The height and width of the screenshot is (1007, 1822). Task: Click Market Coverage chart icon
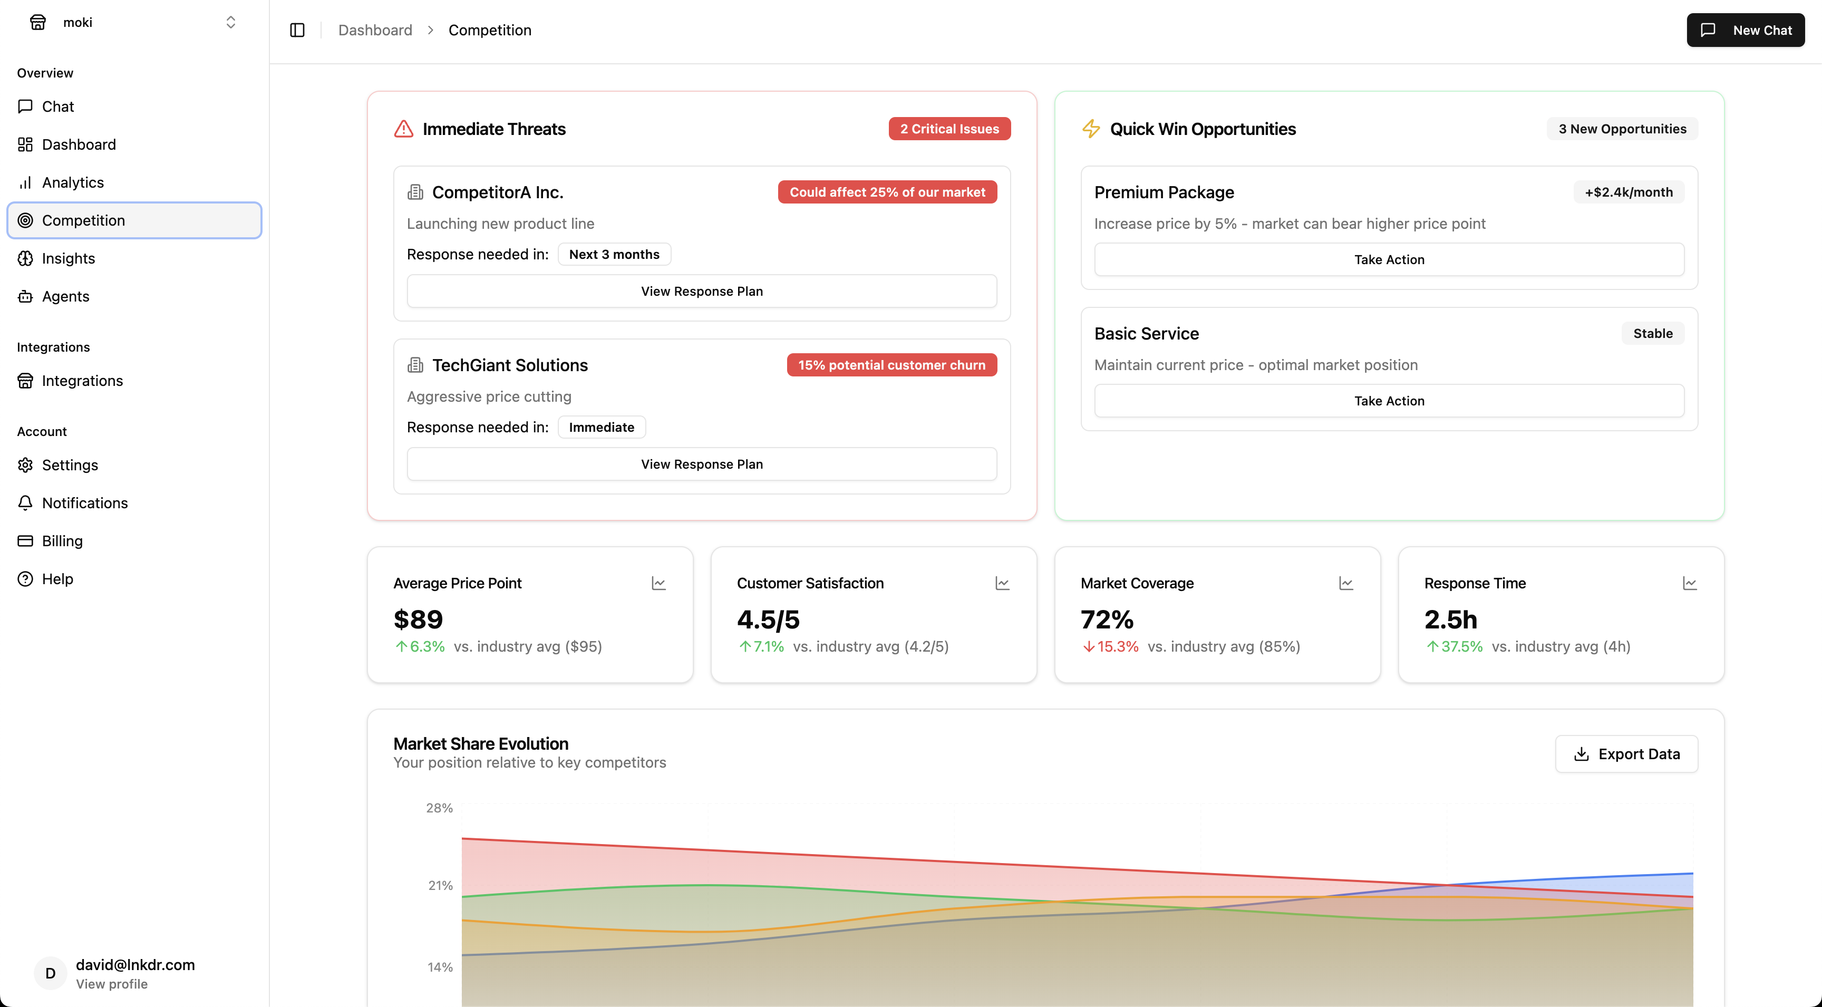(x=1346, y=584)
